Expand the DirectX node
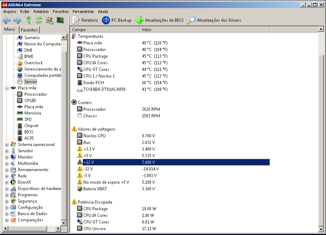 tap(7, 183)
